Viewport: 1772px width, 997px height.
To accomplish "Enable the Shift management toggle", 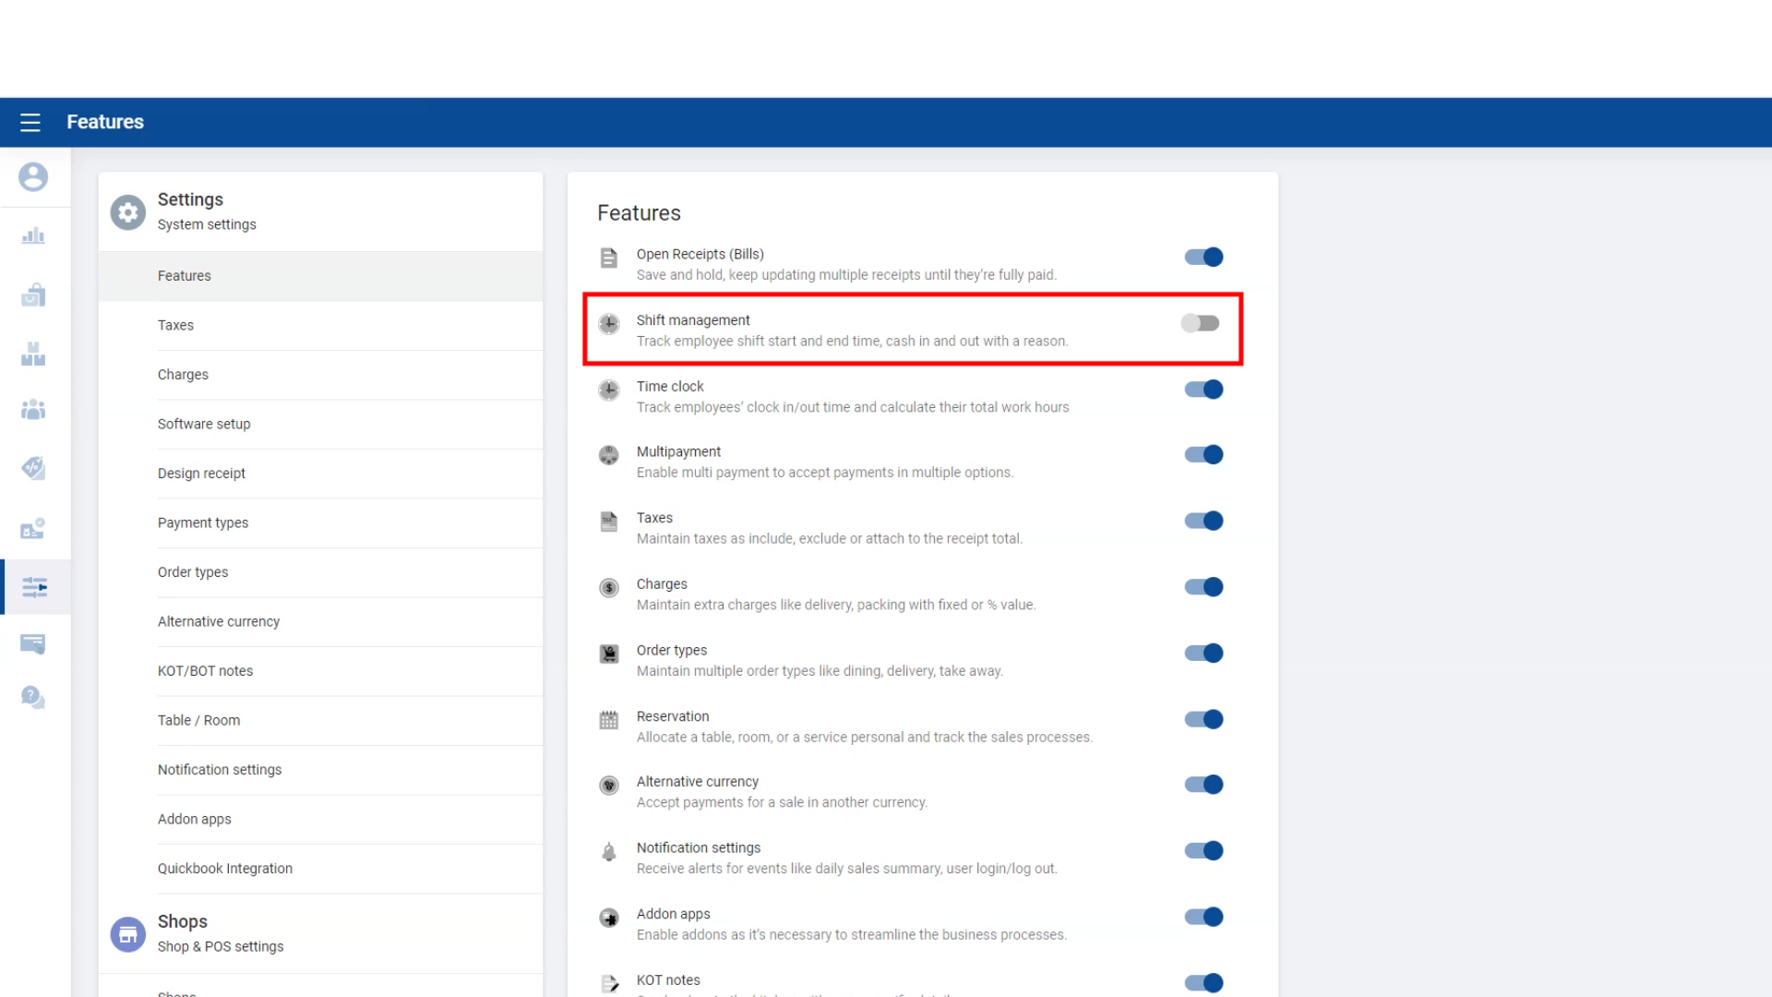I will (x=1201, y=323).
